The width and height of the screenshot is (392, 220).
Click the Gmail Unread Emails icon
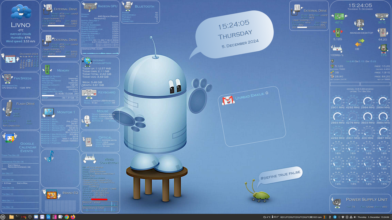(228, 100)
